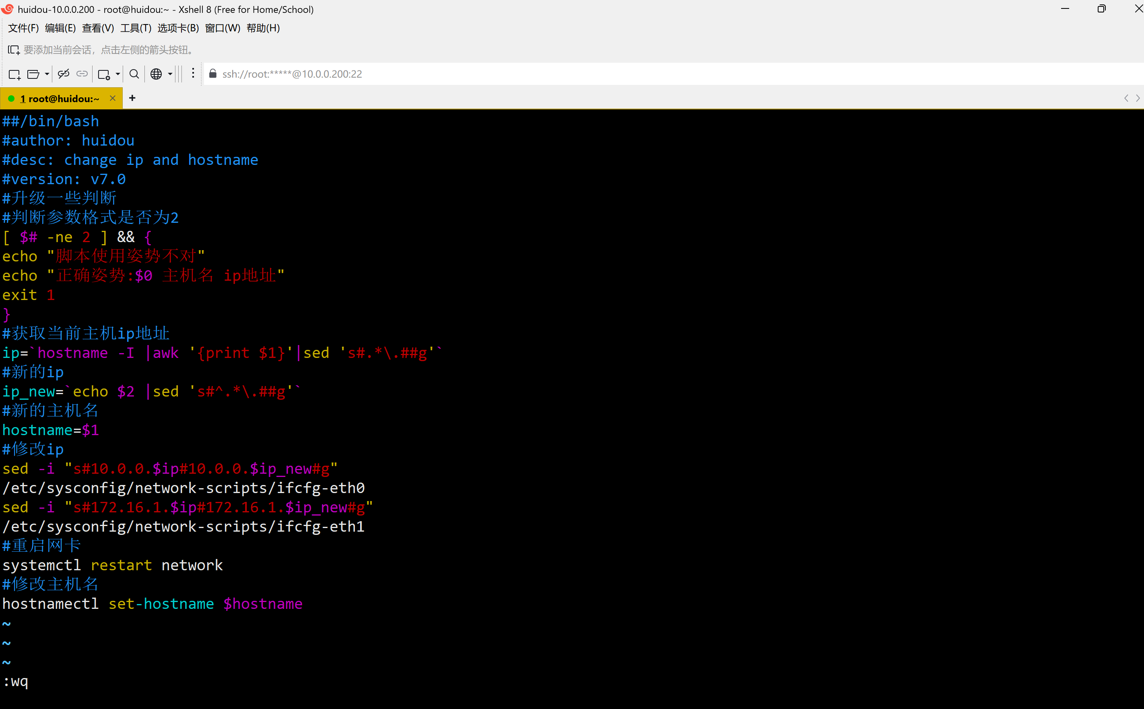Open the three-dot toolbar overflow menu
Screen dimensions: 1144x709
coord(193,74)
